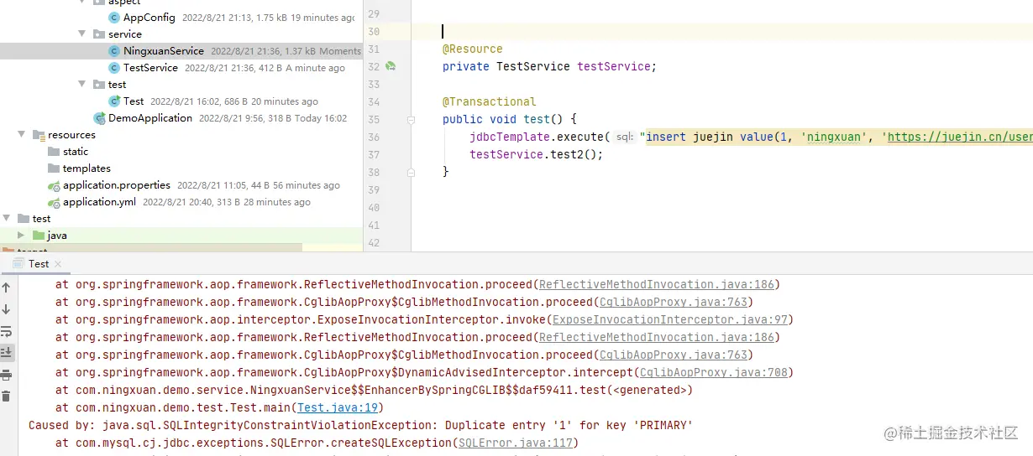
Task: Click the AppConfig class icon
Action: click(114, 17)
